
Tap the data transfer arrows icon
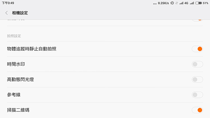[x=177, y=3]
